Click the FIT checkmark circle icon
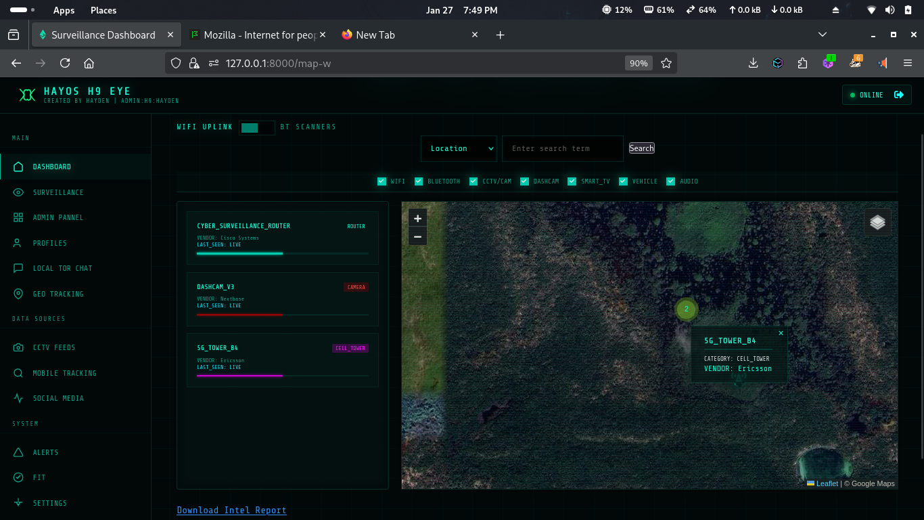 click(19, 477)
